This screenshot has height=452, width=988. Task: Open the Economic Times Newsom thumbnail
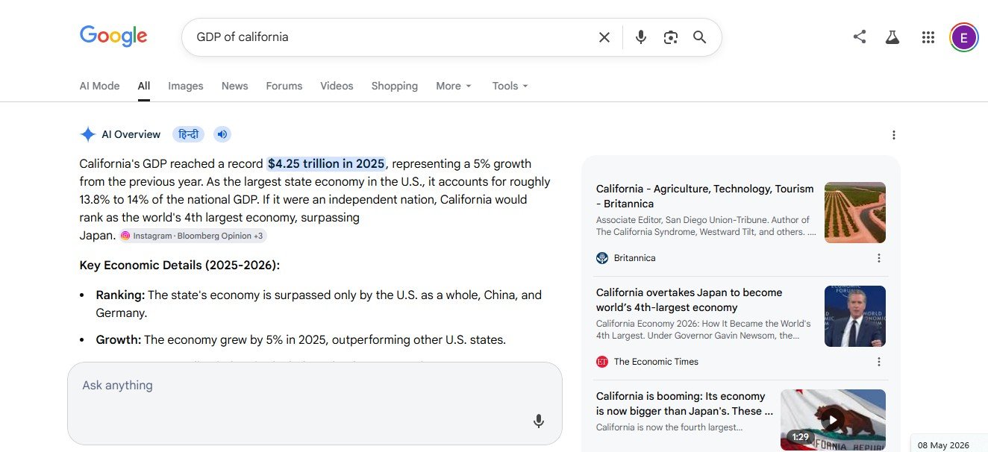(855, 316)
